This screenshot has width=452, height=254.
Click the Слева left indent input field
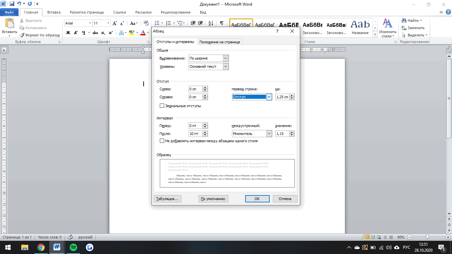tap(195, 89)
